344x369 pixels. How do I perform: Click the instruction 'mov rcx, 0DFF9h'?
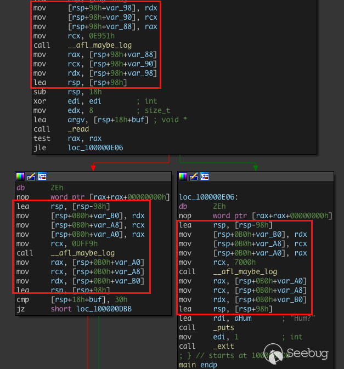57,244
